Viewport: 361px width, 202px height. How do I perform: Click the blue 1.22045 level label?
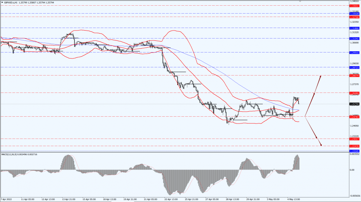(x=355, y=151)
